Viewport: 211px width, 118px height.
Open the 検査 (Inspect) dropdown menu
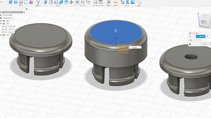115,6
